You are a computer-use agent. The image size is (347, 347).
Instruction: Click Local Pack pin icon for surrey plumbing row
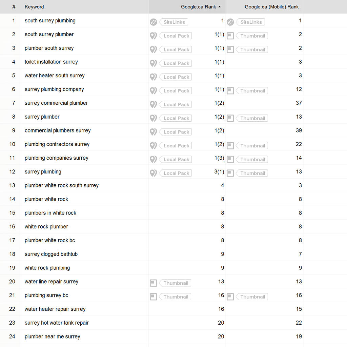coord(154,173)
